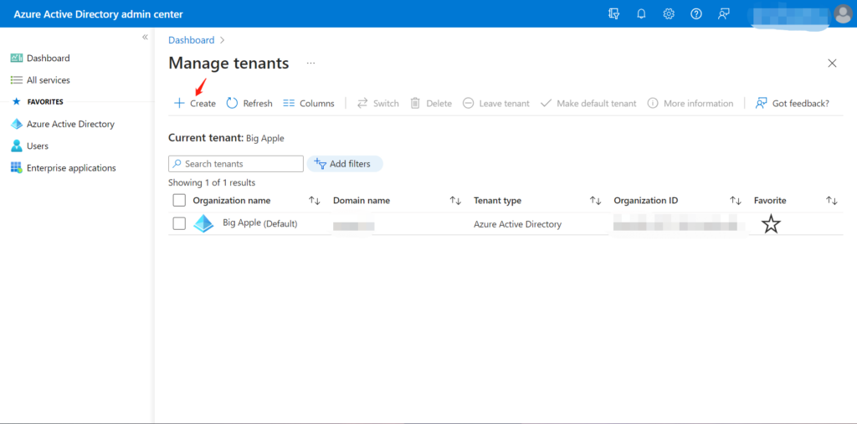Screen dimensions: 857x424
Task: Click Create to add a tenant
Action: point(194,103)
